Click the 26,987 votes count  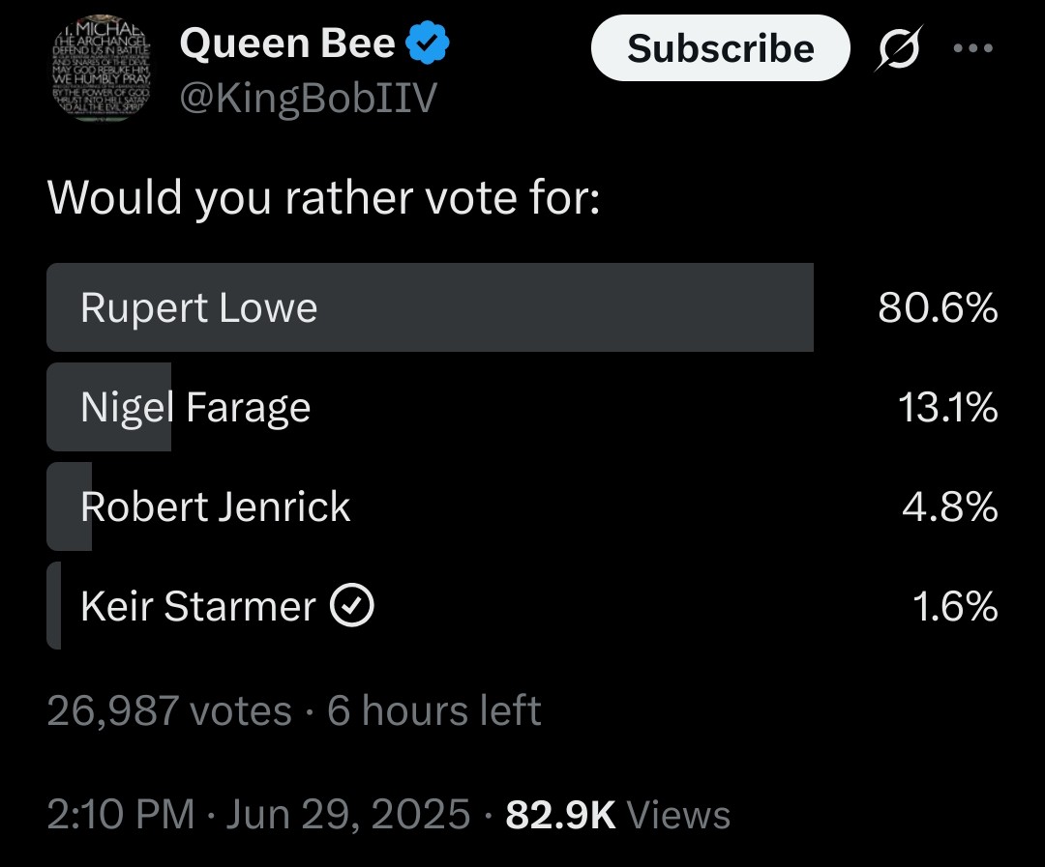tap(169, 709)
